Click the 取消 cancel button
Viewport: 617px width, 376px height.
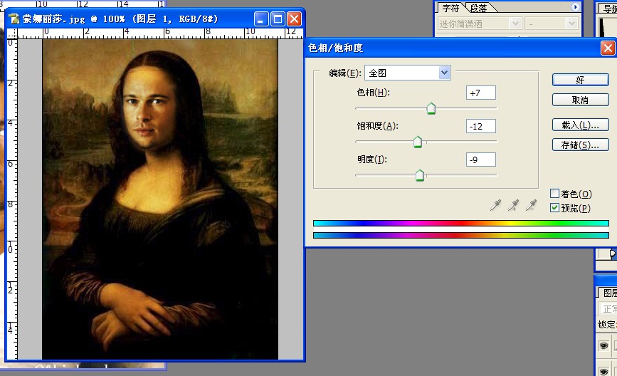pos(581,100)
